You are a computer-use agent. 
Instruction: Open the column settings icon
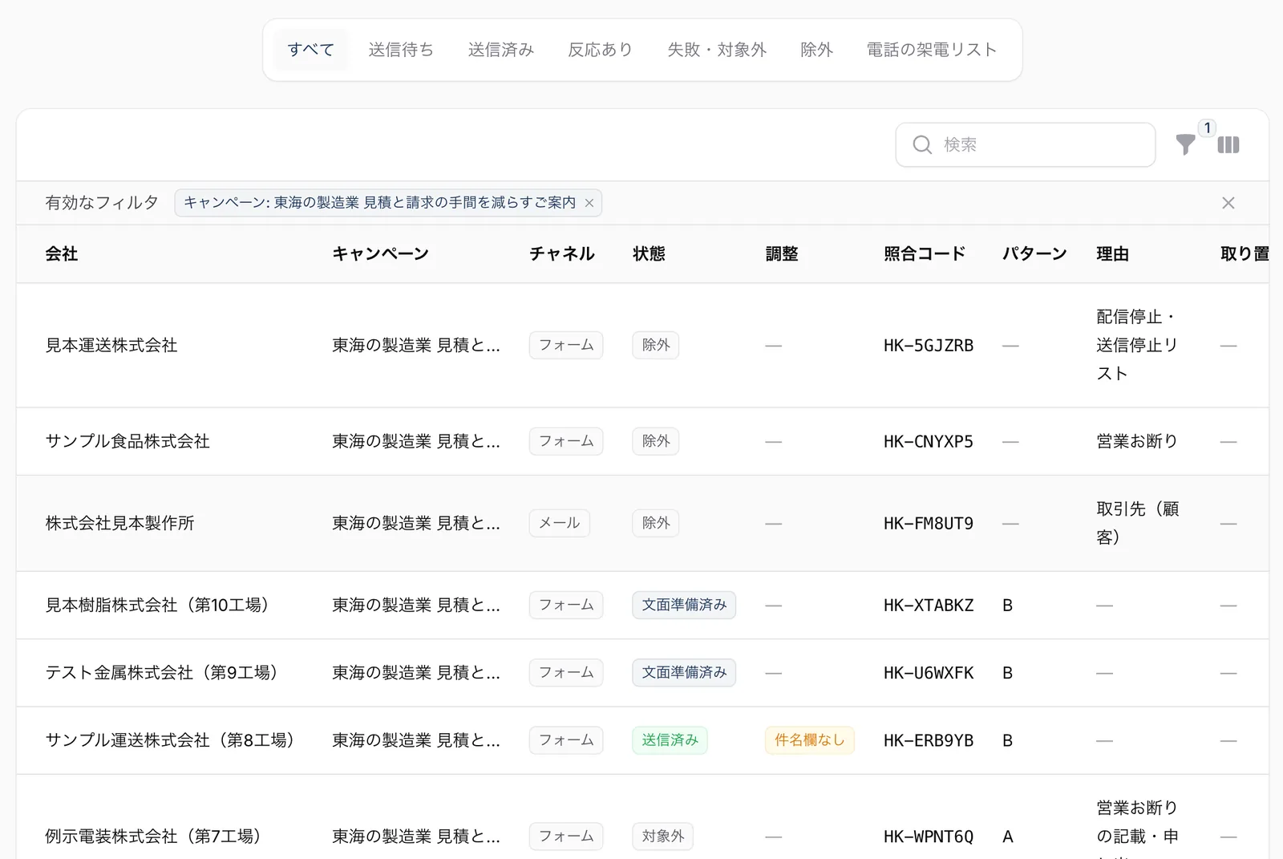[x=1228, y=145]
